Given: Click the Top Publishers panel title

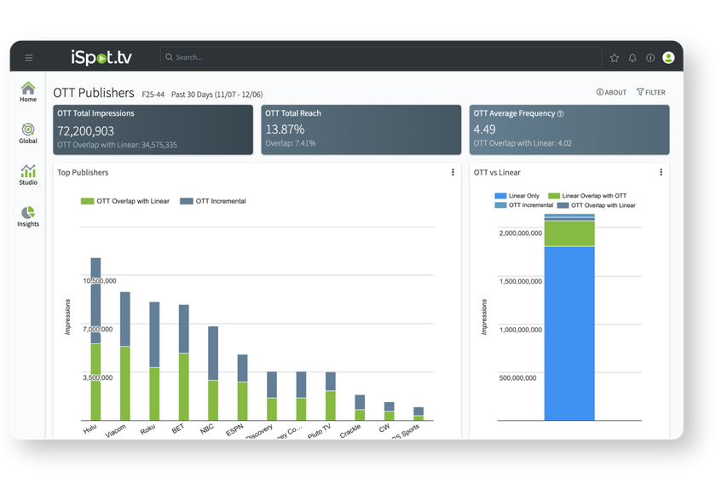Looking at the screenshot, I should coord(83,173).
